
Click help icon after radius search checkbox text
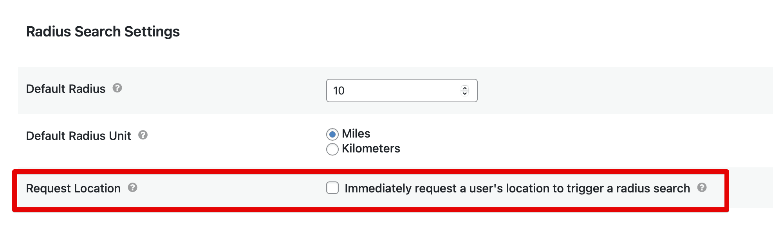[702, 188]
